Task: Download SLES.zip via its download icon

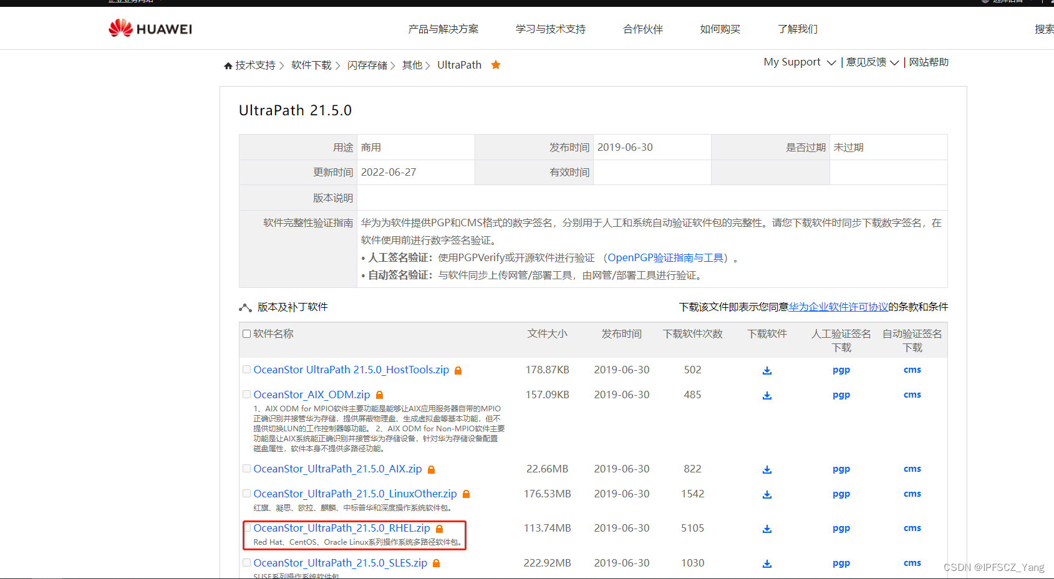Action: click(767, 563)
